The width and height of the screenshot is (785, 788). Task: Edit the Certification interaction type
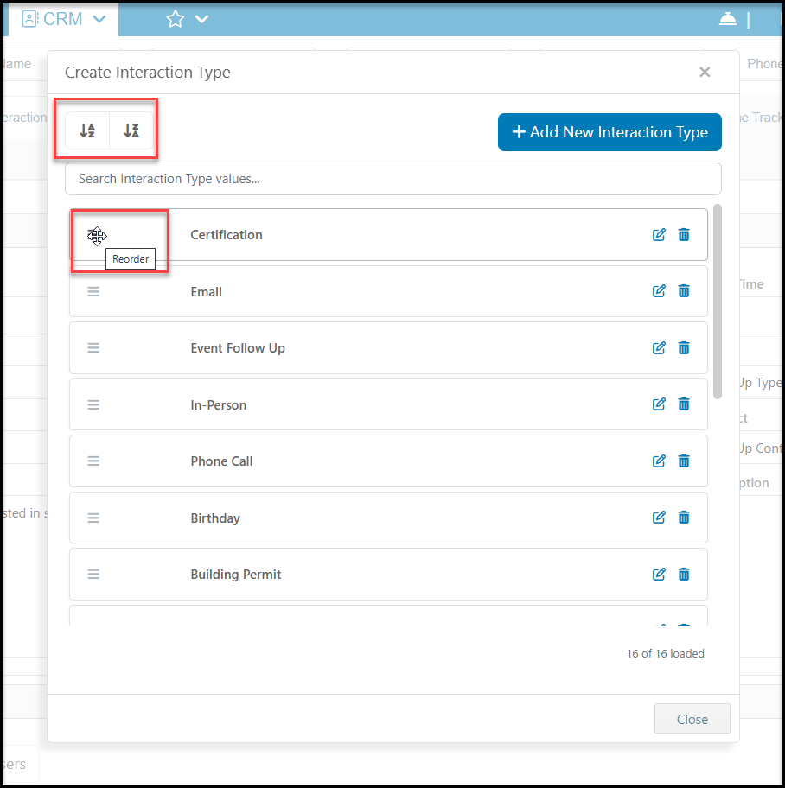[x=659, y=235]
